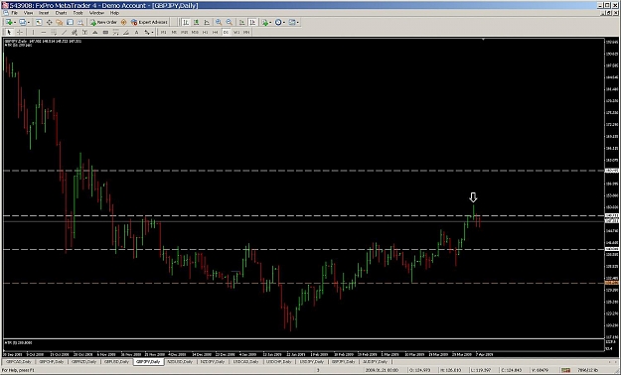Select the diagonal Trendline tool
The image size is (621, 375).
tap(64, 32)
